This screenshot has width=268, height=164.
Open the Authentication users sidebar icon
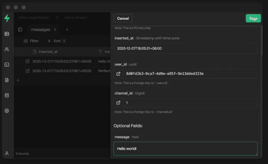[7, 49]
